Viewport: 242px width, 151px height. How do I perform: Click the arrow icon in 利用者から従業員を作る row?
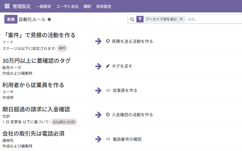98,91
